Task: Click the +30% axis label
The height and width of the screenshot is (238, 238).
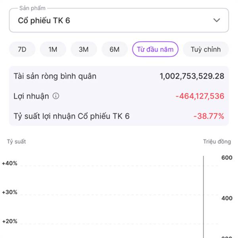Action: click(x=10, y=192)
